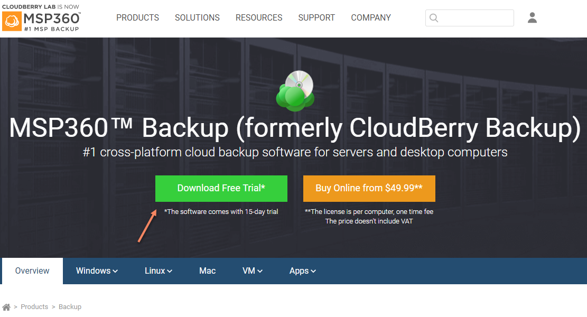Click the search magnifier icon
Image resolution: width=587 pixels, height=317 pixels.
433,18
